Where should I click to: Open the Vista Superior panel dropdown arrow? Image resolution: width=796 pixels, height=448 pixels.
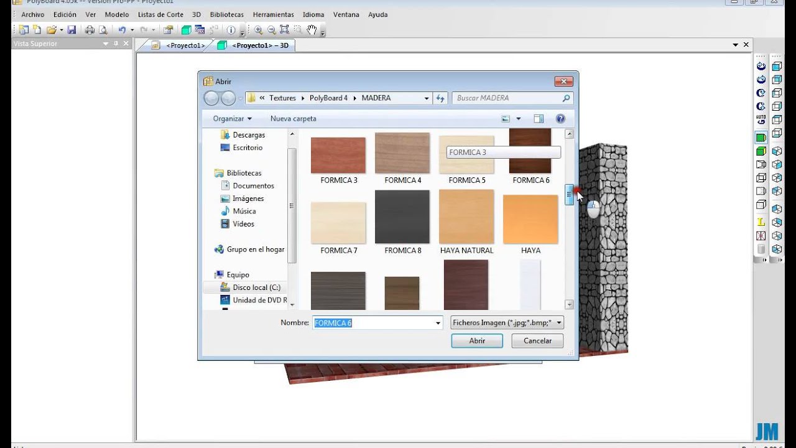(106, 44)
